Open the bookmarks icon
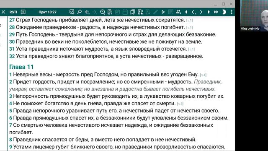This screenshot has width=268, height=151. click(x=133, y=12)
